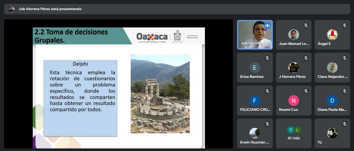Image resolution: width=354 pixels, height=151 pixels.
Task: Click muted mic icon on FELICIANO CRU's tile
Action: pos(267,91)
